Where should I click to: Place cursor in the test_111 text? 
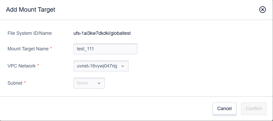[x=85, y=49]
